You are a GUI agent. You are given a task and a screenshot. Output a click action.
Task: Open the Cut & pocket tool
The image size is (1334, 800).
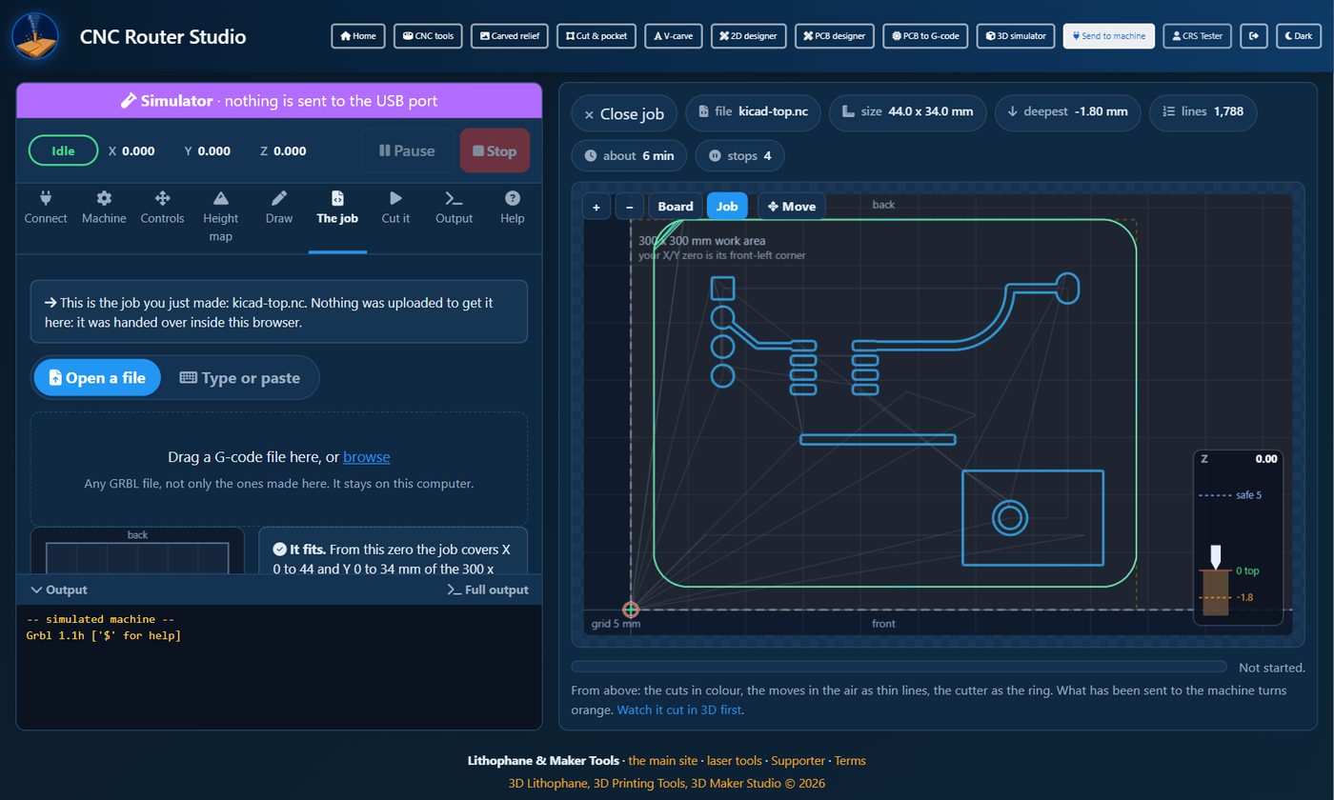tap(596, 36)
